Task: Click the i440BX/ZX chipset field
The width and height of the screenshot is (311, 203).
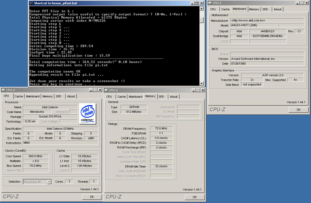Action: click(267, 31)
